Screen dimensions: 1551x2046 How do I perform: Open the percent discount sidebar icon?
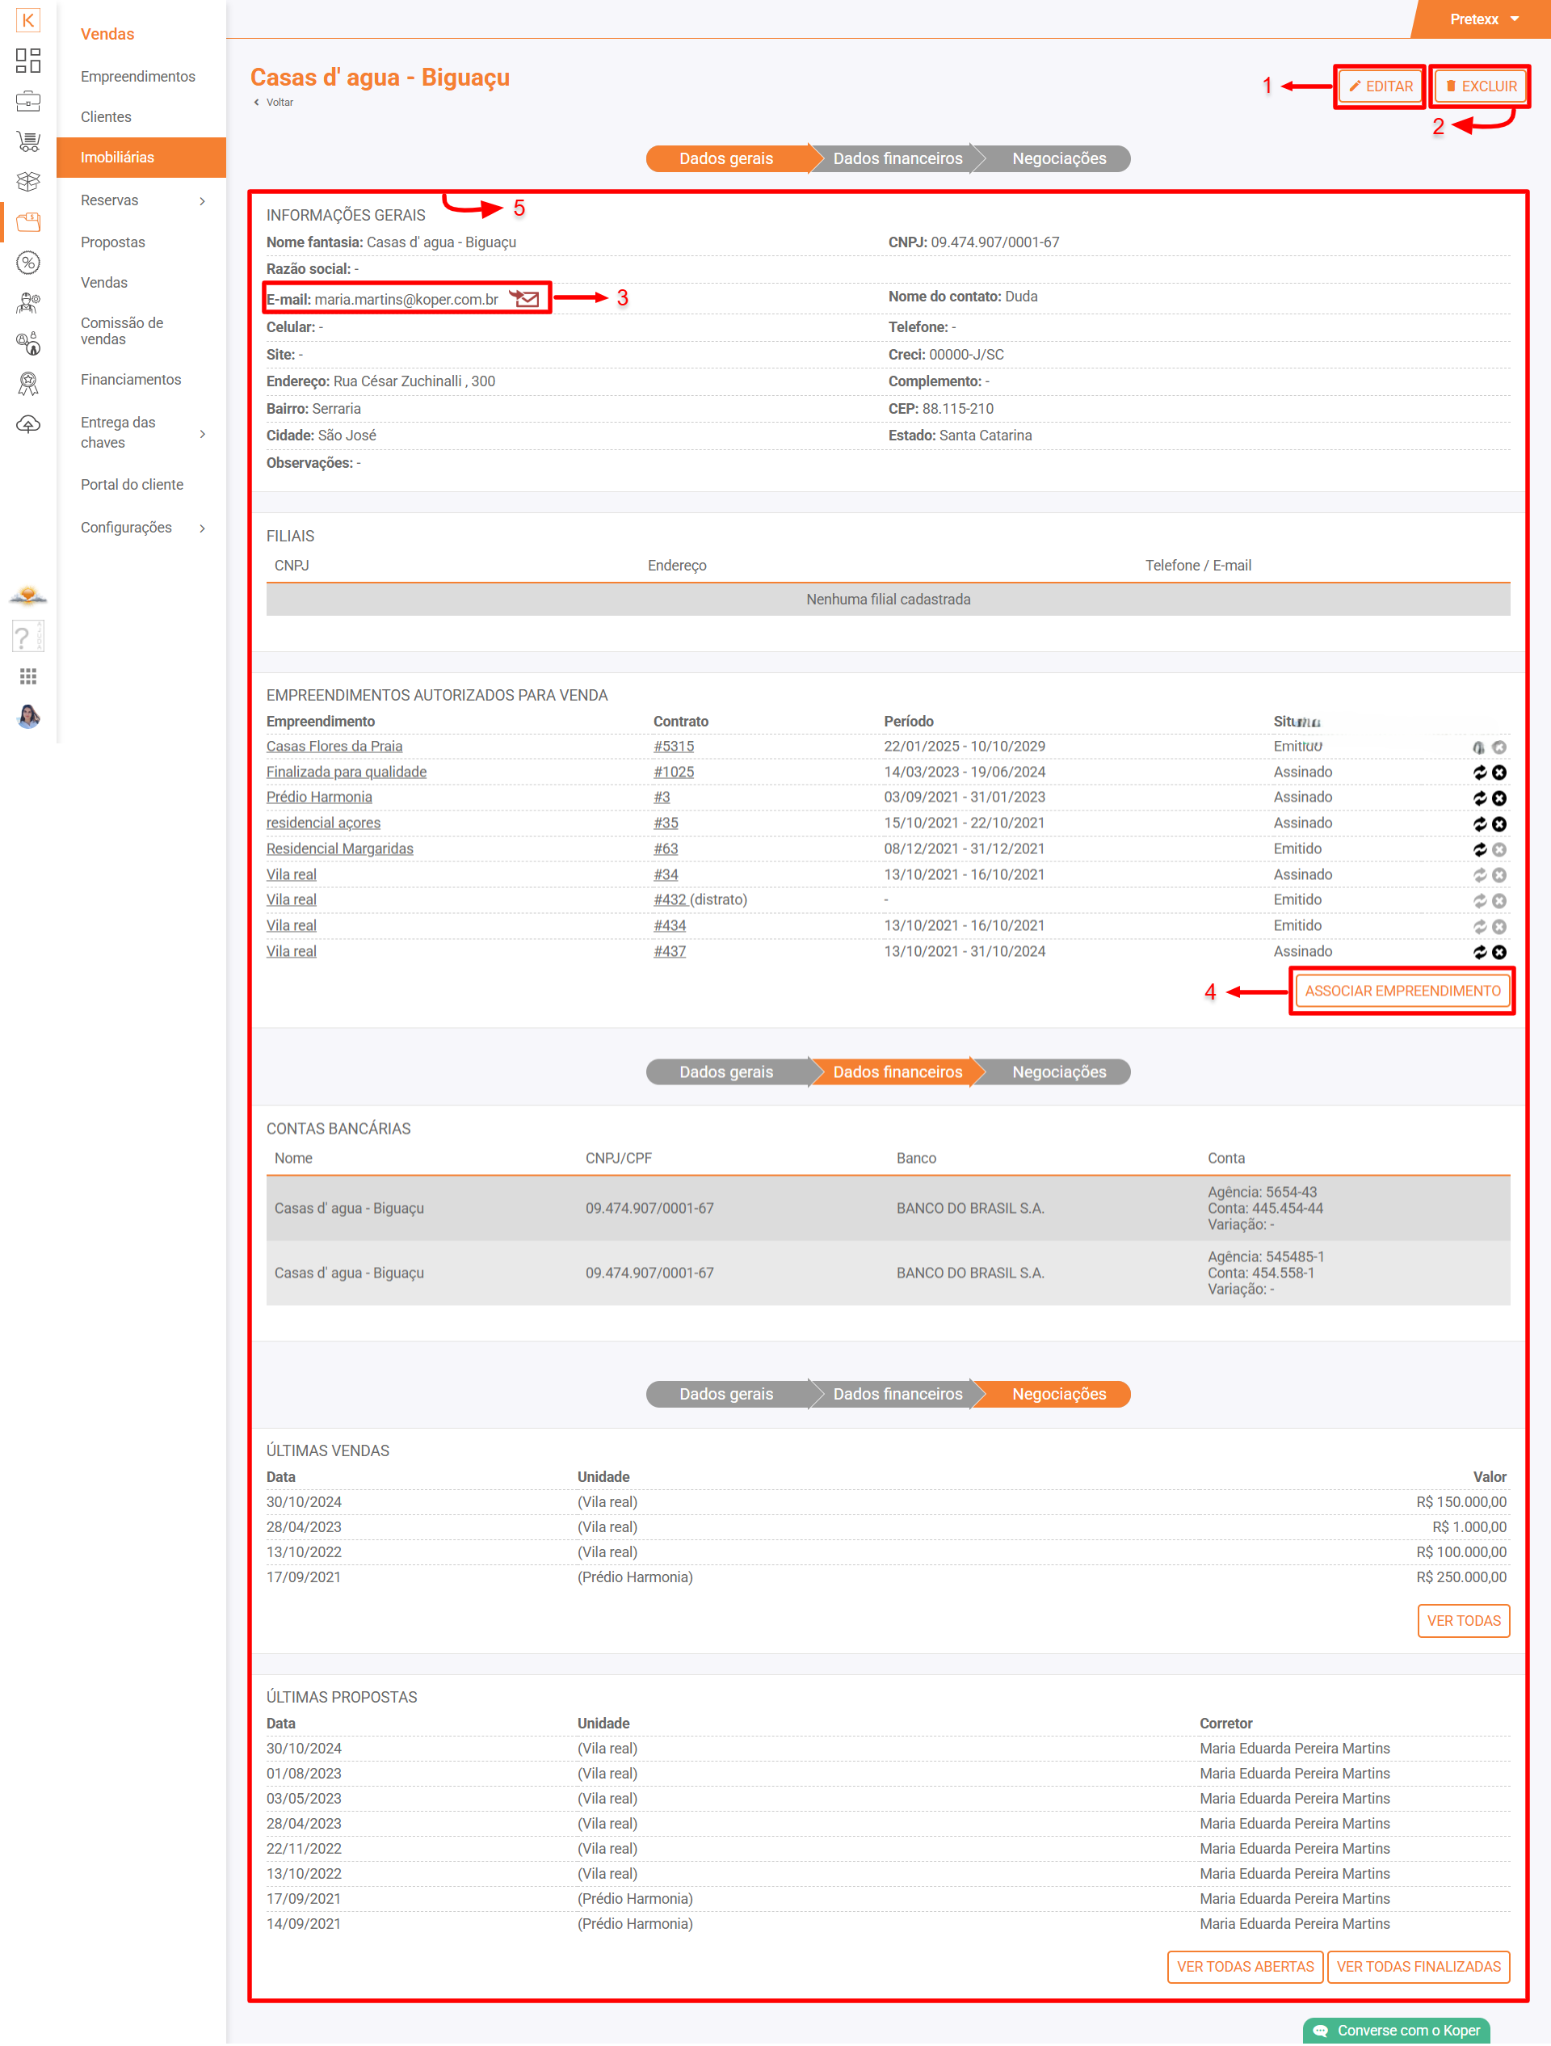pyautogui.click(x=27, y=263)
